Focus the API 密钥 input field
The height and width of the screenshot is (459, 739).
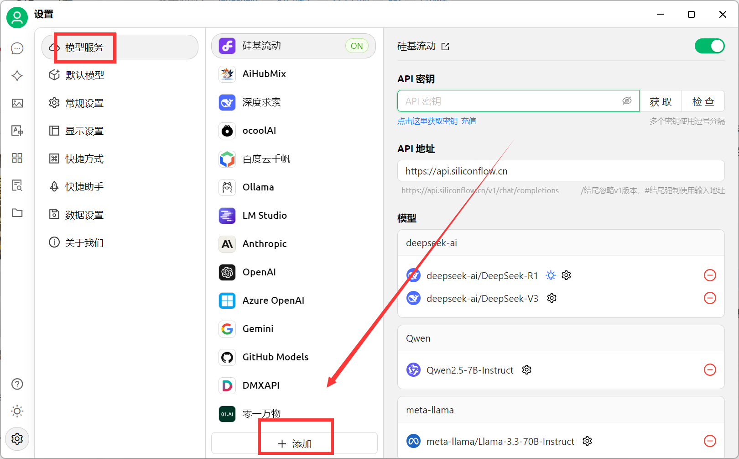[518, 101]
